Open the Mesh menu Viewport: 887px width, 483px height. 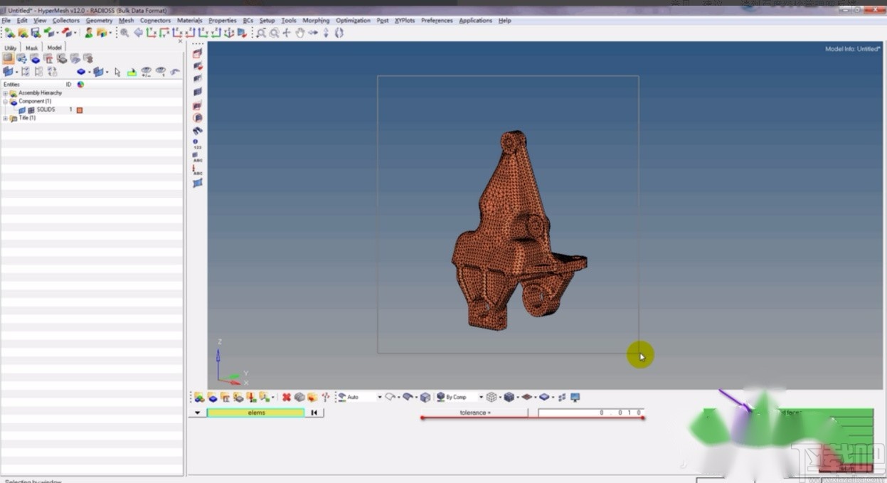[126, 21]
